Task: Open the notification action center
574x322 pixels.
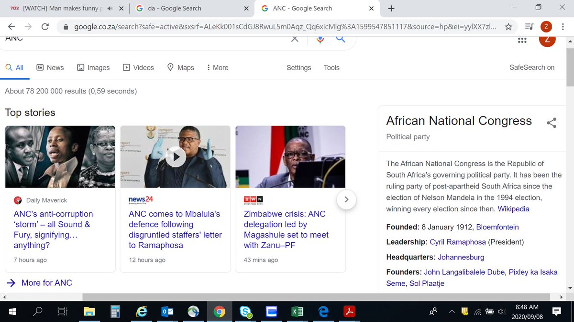Action: [556, 312]
